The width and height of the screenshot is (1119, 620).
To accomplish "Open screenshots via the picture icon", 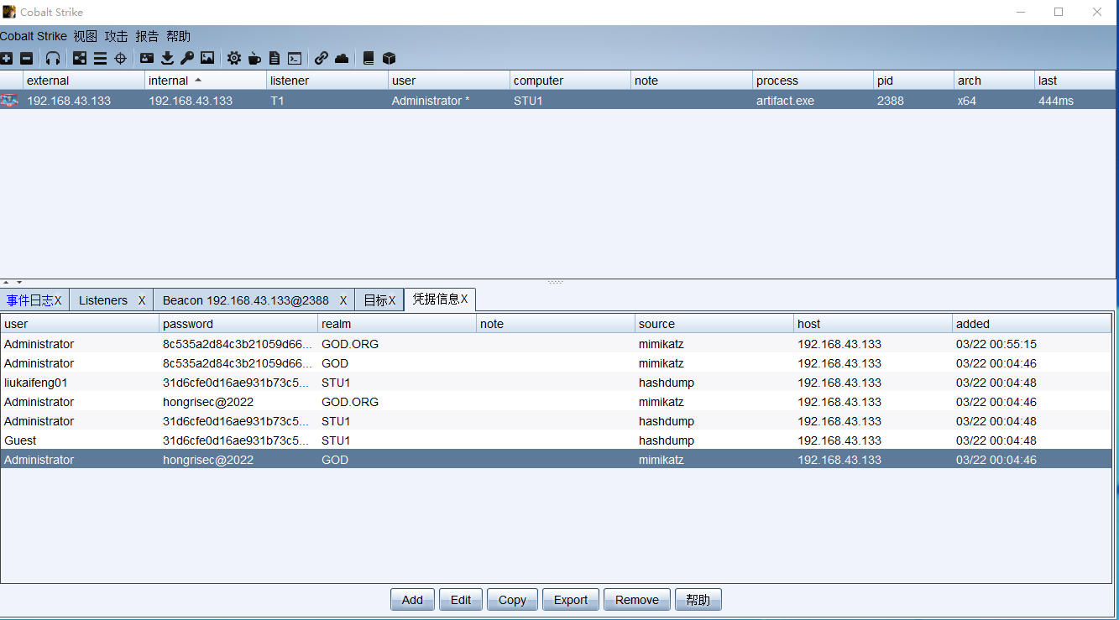I will coord(207,58).
